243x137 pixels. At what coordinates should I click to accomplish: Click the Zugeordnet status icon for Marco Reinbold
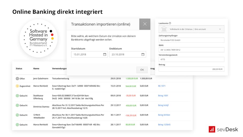click(x=17, y=86)
